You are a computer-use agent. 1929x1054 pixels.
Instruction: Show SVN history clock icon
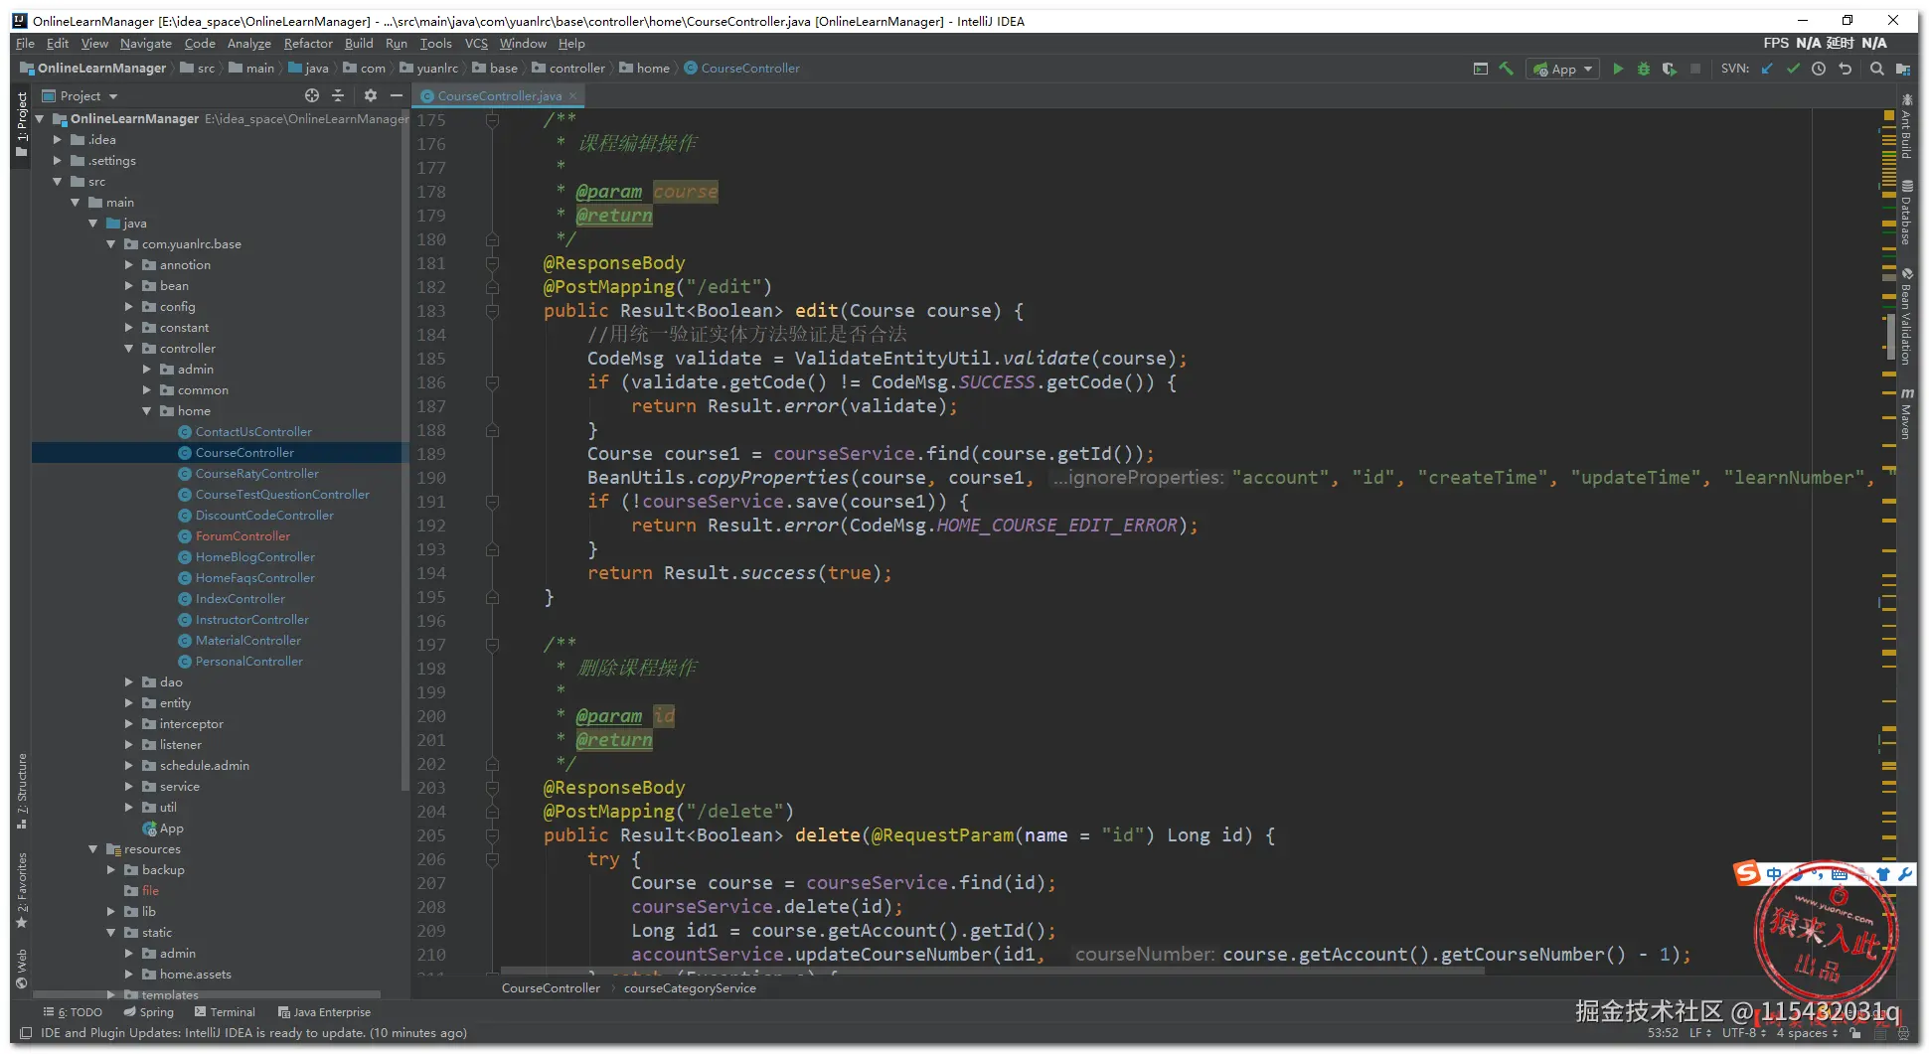point(1819,69)
